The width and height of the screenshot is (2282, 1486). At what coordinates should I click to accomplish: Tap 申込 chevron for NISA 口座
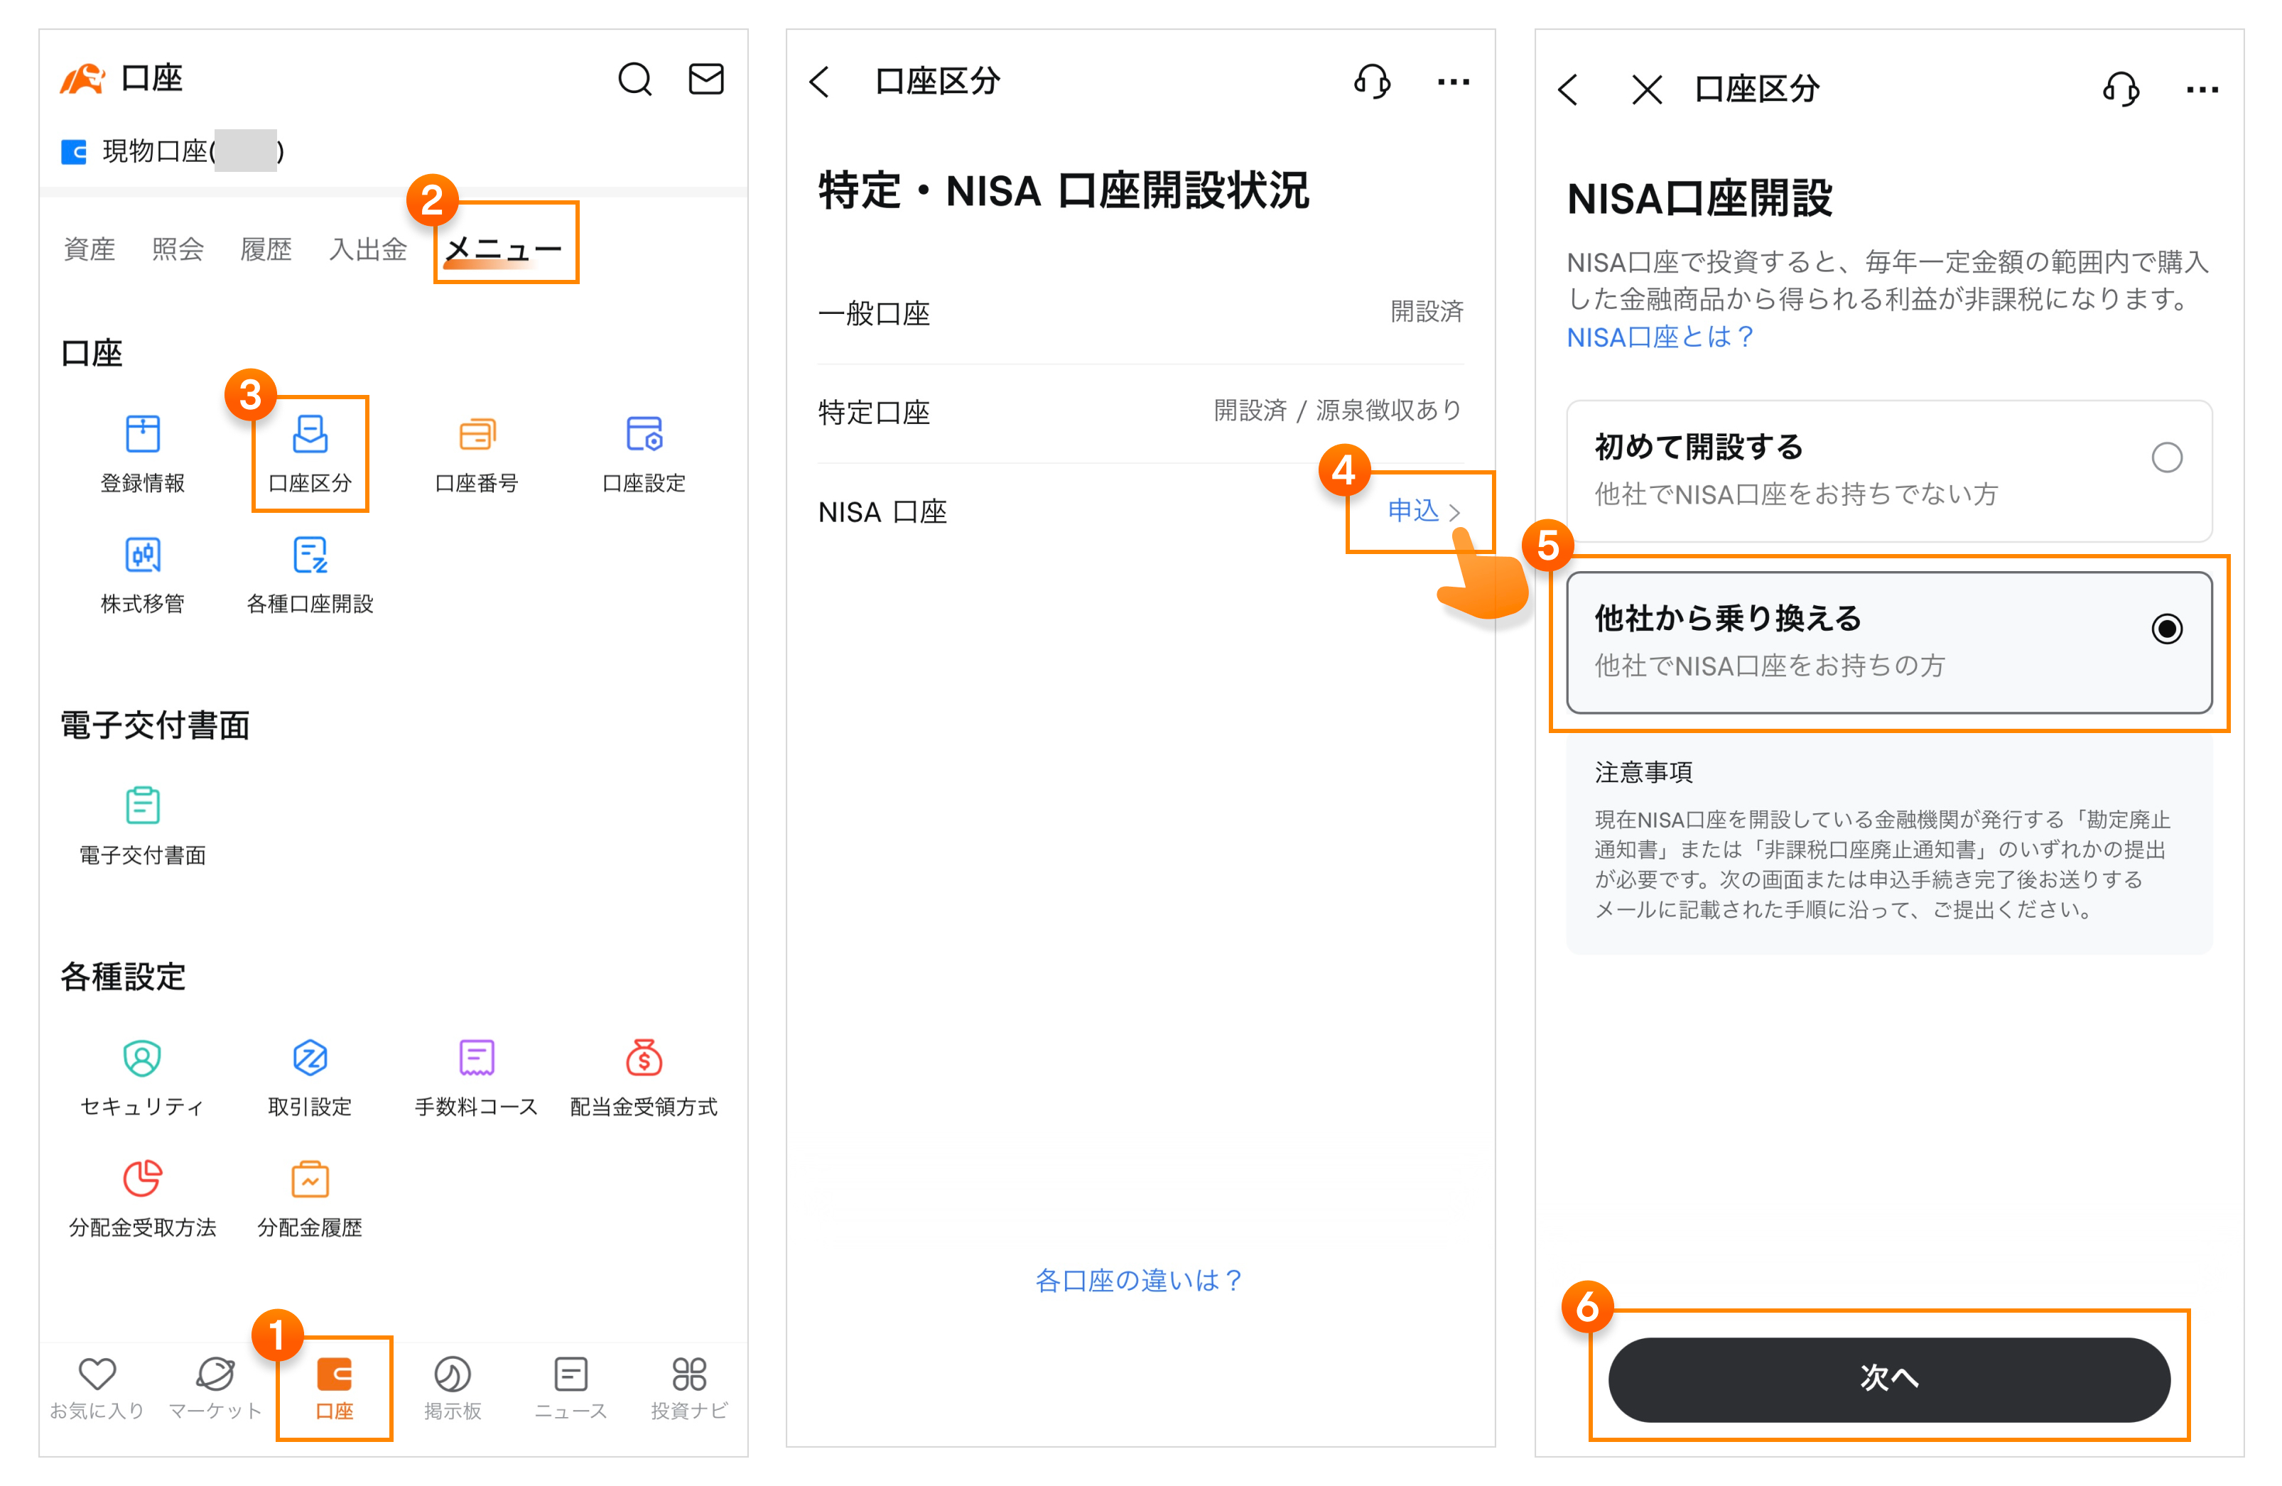tap(1423, 511)
